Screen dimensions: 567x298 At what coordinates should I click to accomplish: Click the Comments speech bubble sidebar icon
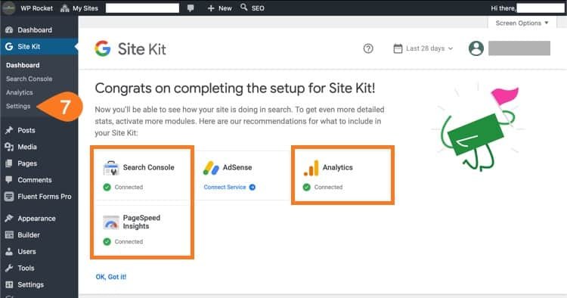coord(9,180)
